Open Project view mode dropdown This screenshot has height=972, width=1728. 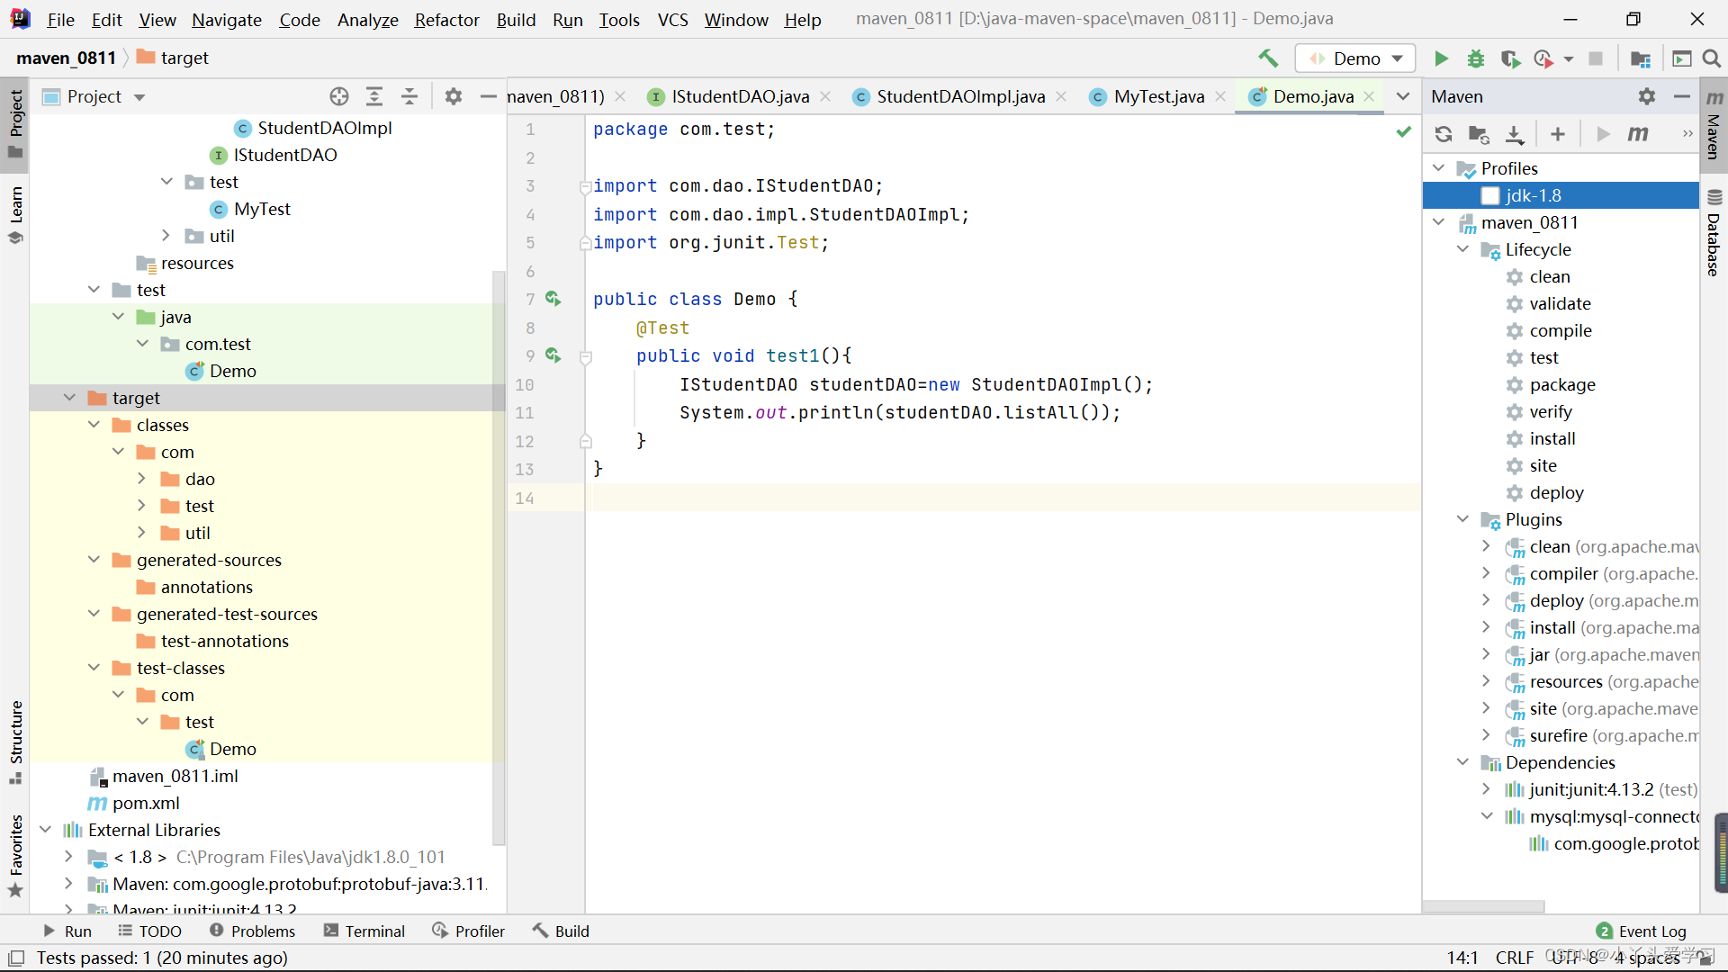pyautogui.click(x=139, y=96)
